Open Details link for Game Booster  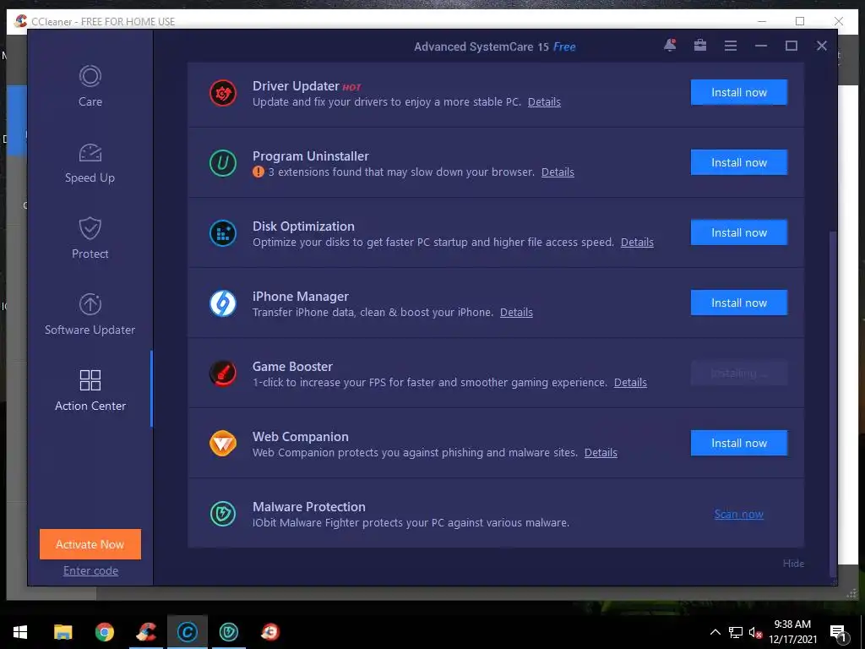click(x=630, y=383)
